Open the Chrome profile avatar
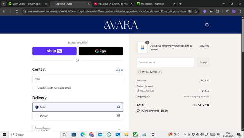The image size is (244, 138). (234, 11)
